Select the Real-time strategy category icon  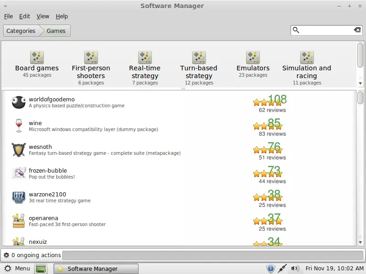click(x=145, y=58)
